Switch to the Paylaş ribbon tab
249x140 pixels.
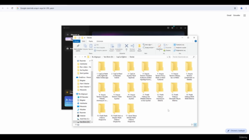point(91,41)
